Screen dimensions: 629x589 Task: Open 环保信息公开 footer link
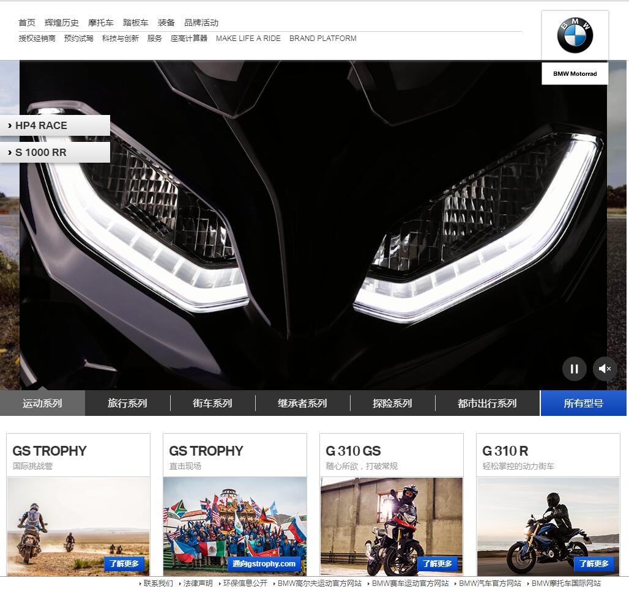pos(245,583)
